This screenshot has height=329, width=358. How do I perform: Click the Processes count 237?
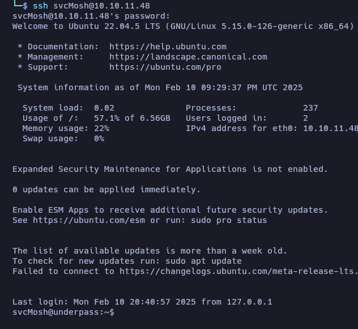tap(310, 108)
